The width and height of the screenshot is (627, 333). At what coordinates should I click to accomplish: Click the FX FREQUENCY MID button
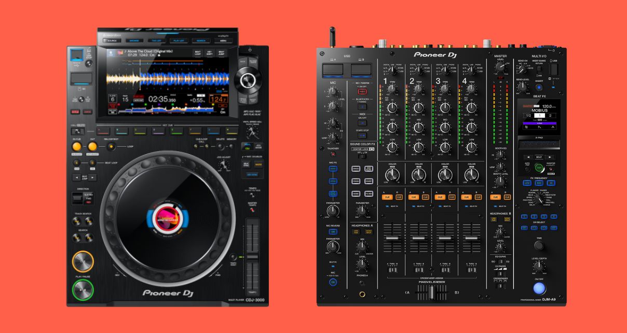tap(540, 183)
